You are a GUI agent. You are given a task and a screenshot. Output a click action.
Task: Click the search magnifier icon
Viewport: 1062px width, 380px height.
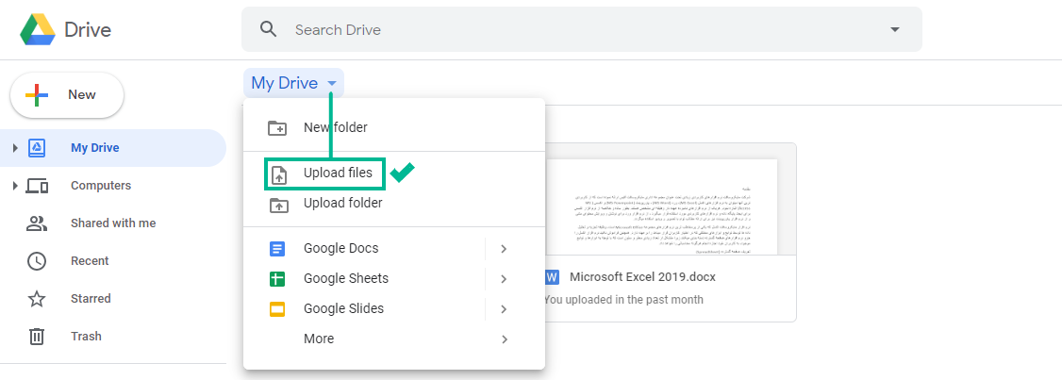point(269,29)
